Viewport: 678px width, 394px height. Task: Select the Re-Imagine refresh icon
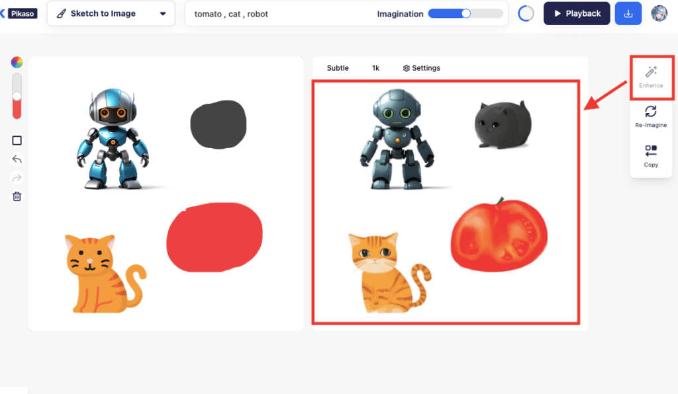[x=651, y=114]
